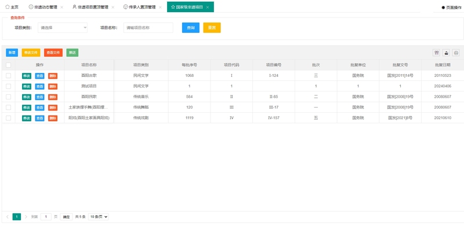Click 查看 in the 酉阳民歌 row
This screenshot has width=464, height=229.
click(39, 97)
